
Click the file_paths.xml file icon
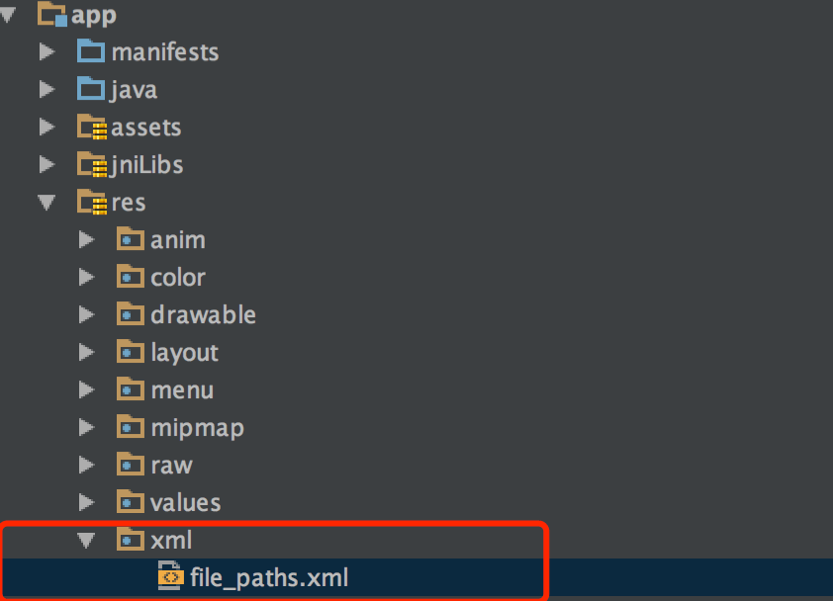170,576
